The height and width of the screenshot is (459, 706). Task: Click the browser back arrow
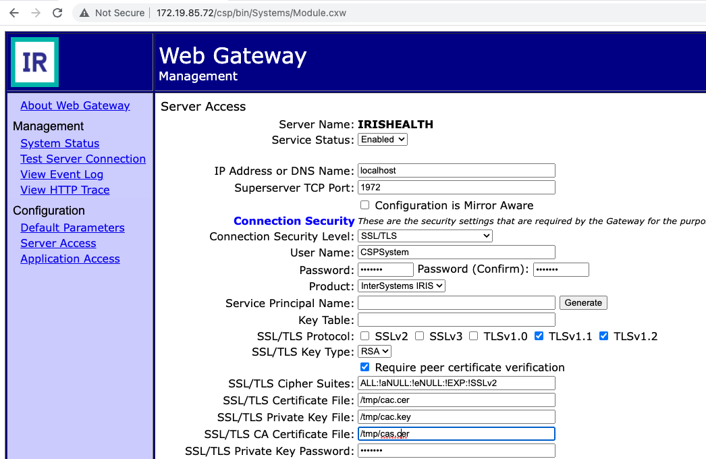tap(14, 13)
